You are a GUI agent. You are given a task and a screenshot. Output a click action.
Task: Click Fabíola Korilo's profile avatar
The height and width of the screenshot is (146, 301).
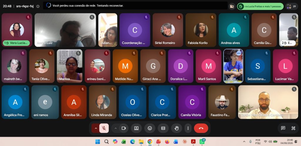tap(201, 30)
